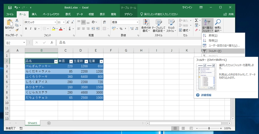Open filter dropdown for 生産数 column
The height and width of the screenshot is (134, 259).
(x=86, y=61)
